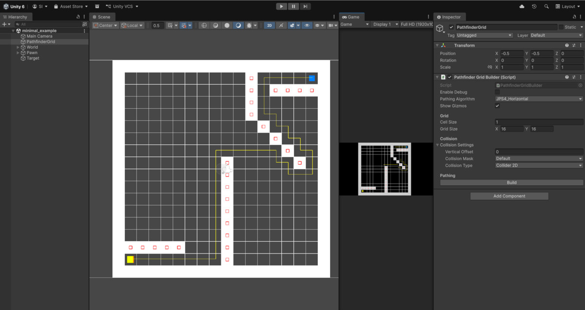Viewport: 585px width, 310px height.
Task: Mute scene audio in Scene view toolbar
Action: 281,25
